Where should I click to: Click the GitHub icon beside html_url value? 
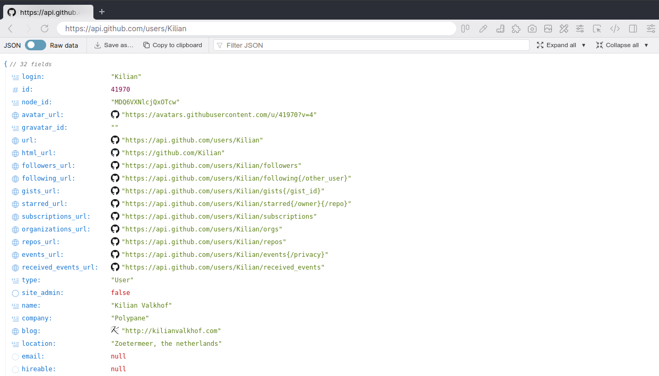115,153
